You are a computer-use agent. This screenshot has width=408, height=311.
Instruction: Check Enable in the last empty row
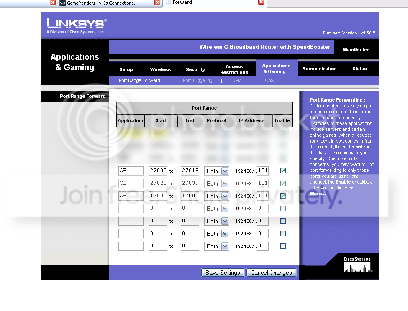coord(283,246)
